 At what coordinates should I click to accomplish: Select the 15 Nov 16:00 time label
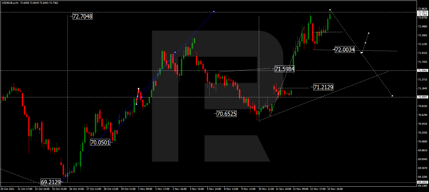click(x=335, y=189)
